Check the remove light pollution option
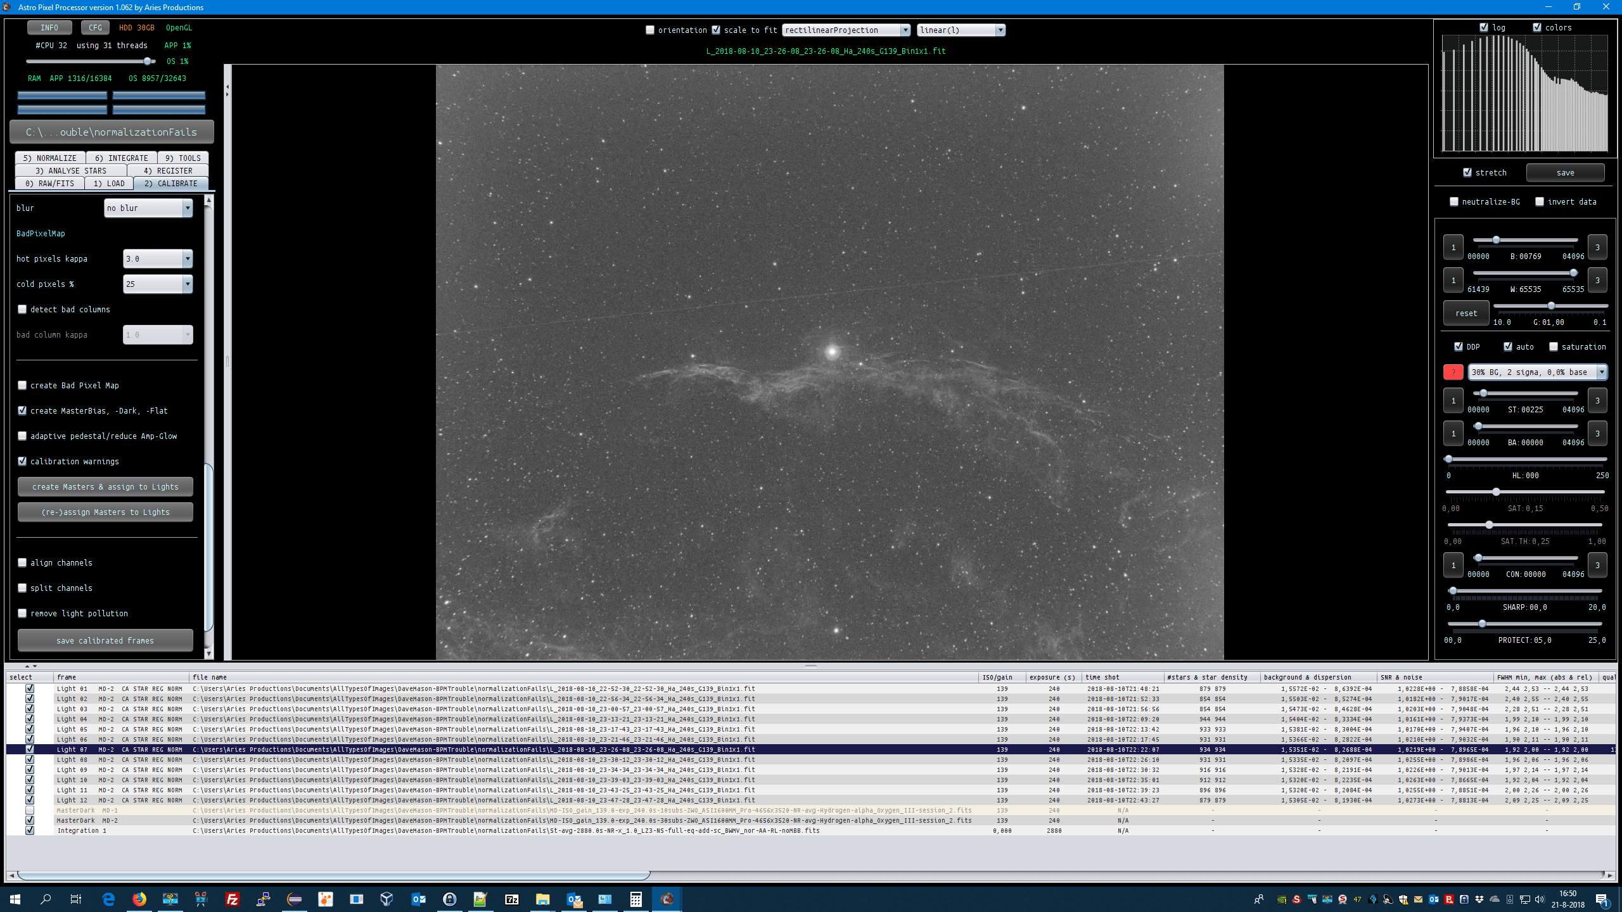This screenshot has height=912, width=1622. click(x=23, y=613)
